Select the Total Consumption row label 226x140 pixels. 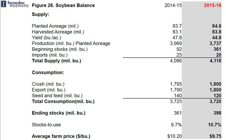pos(63,101)
